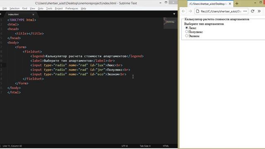Screen dimensions: 265x149
Task: Close the index.html tab in Sublime Text
Action: pyautogui.click(x=33, y=14)
